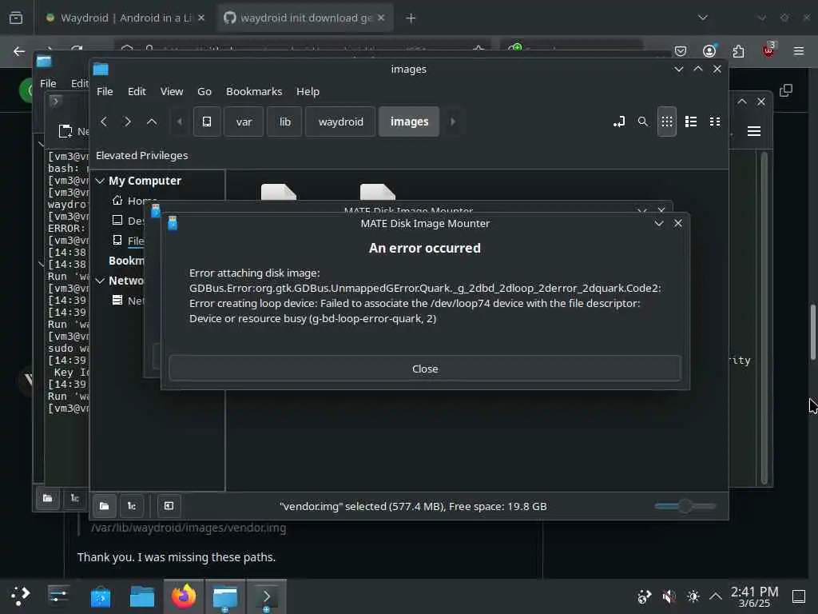Screen dimensions: 818x614
Task: Go forward in file manager history
Action: [x=127, y=122]
